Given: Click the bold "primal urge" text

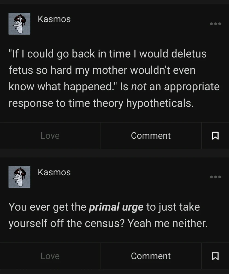Looking at the screenshot, I should [x=116, y=207].
